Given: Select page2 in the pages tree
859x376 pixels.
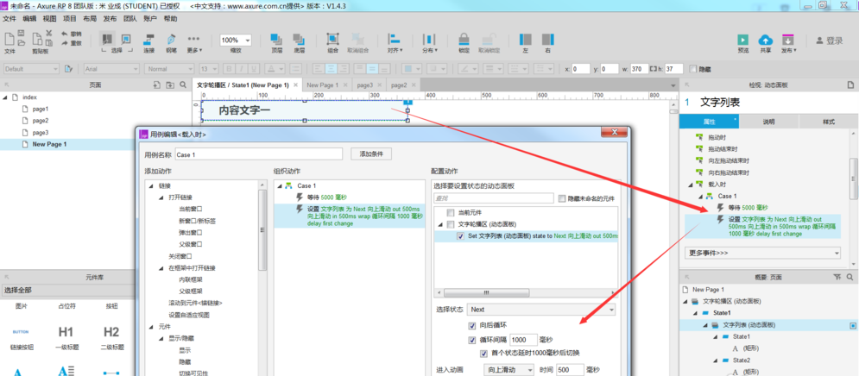Looking at the screenshot, I should (41, 121).
